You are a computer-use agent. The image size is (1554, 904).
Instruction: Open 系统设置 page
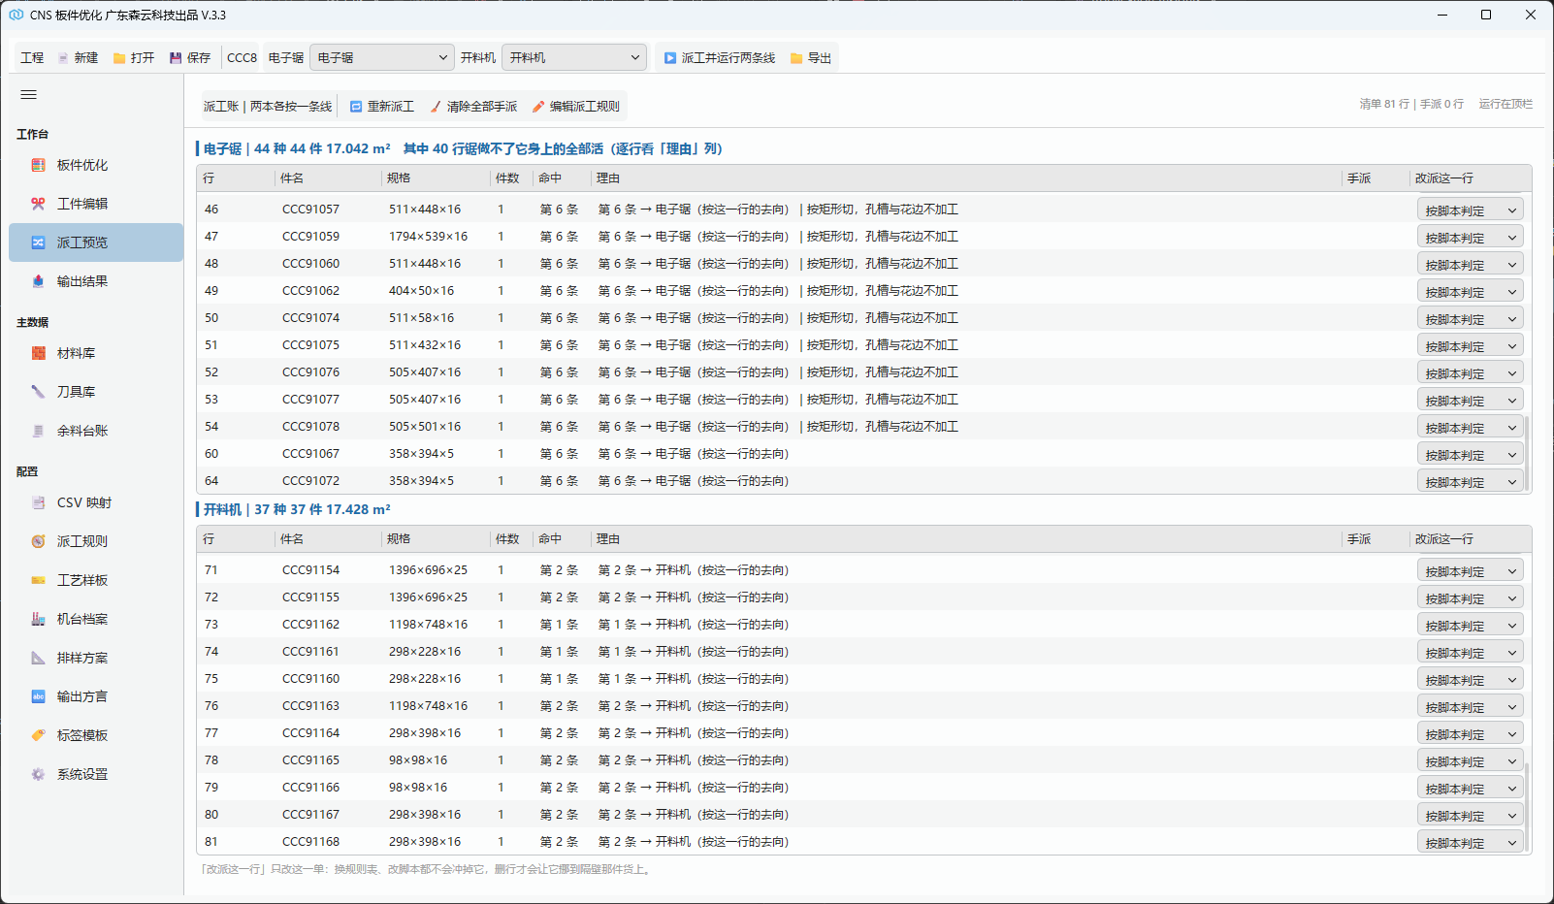(x=96, y=774)
